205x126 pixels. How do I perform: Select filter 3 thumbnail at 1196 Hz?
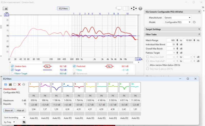tap(56, 87)
